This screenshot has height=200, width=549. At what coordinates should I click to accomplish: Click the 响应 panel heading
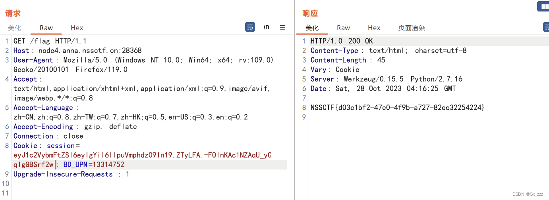(310, 13)
